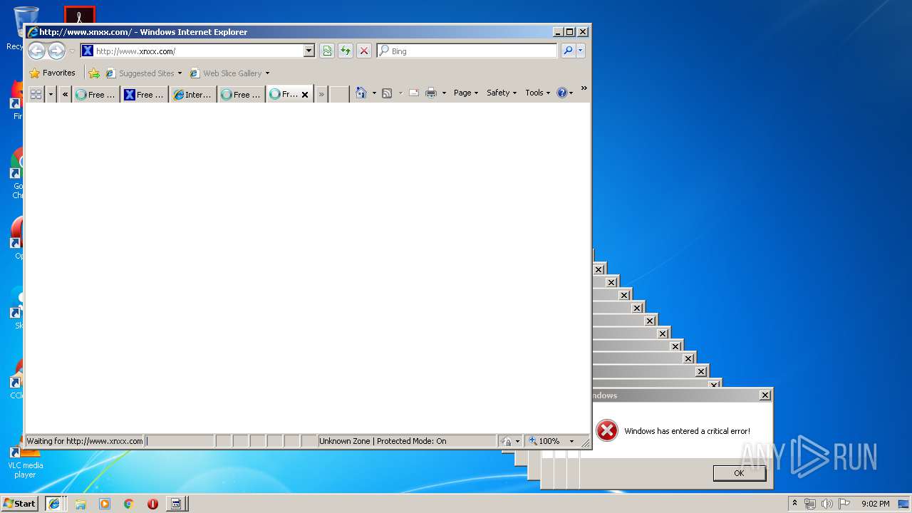Click 'Windows has entered a critical error!' message

(687, 431)
